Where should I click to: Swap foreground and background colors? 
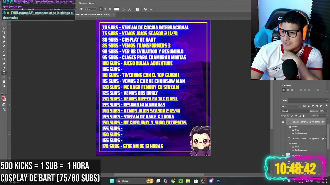6,95
